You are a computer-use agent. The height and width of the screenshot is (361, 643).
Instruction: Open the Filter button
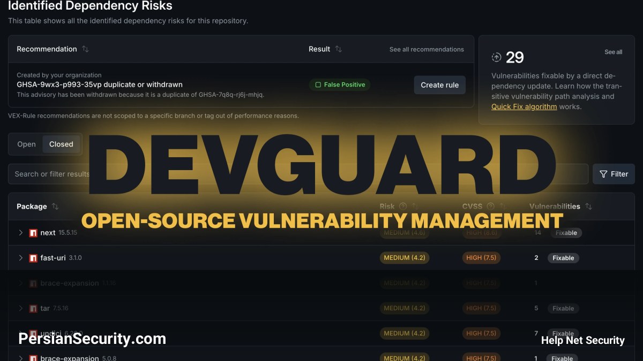[614, 174]
